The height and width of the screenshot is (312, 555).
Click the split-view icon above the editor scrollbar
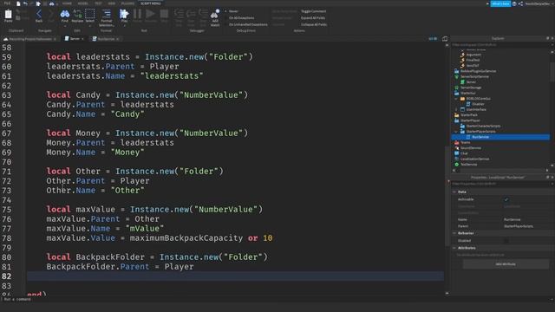click(x=445, y=38)
